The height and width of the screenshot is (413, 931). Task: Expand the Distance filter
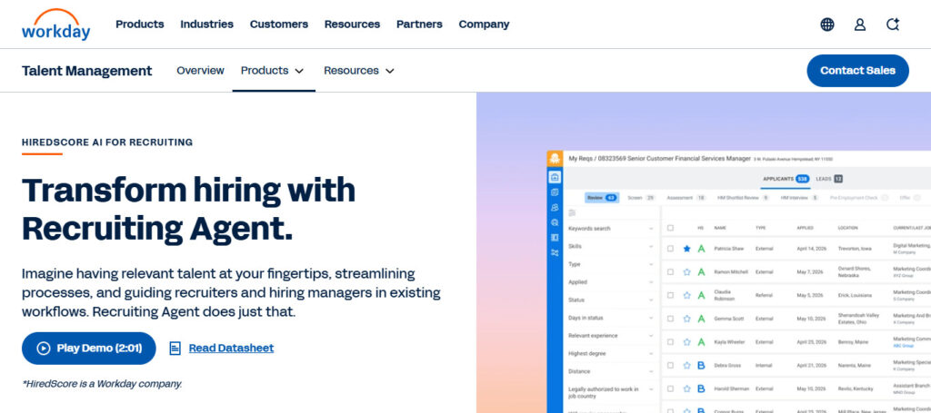(x=611, y=371)
